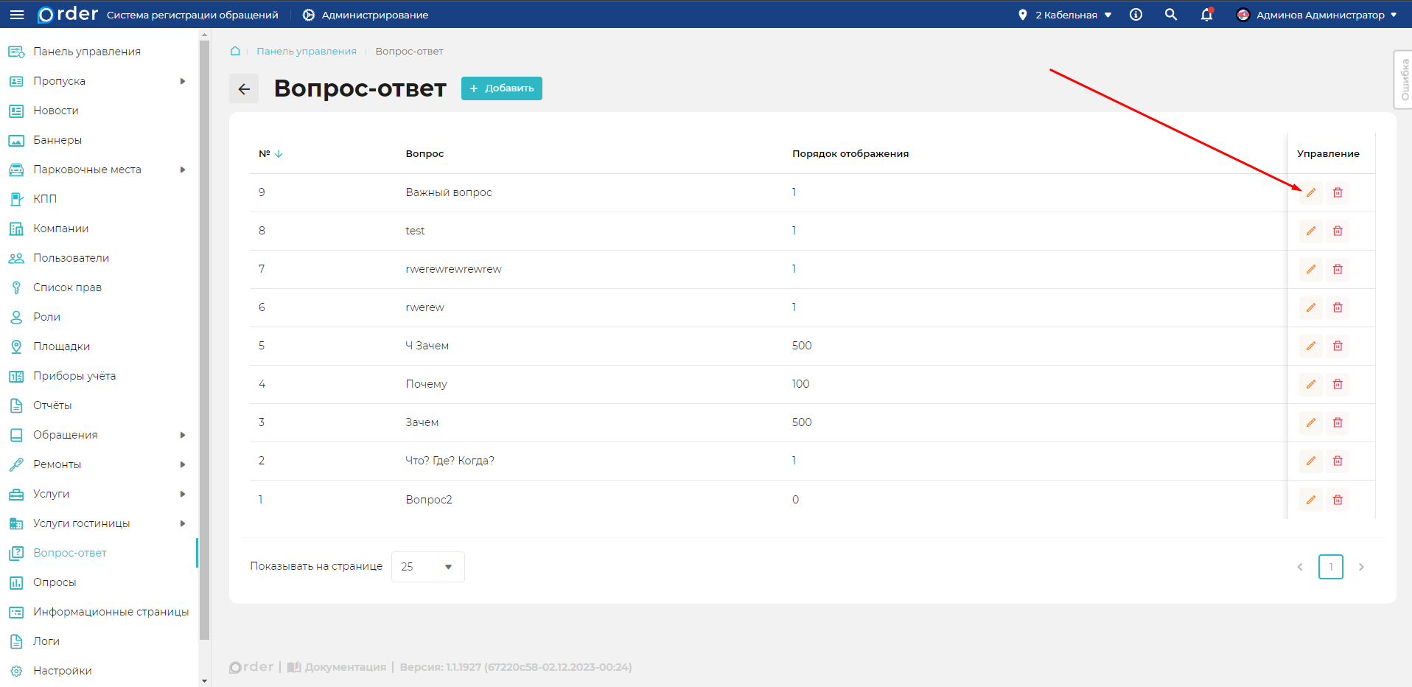Select Опросы from the sidebar menu
The height and width of the screenshot is (687, 1412).
tap(55, 582)
